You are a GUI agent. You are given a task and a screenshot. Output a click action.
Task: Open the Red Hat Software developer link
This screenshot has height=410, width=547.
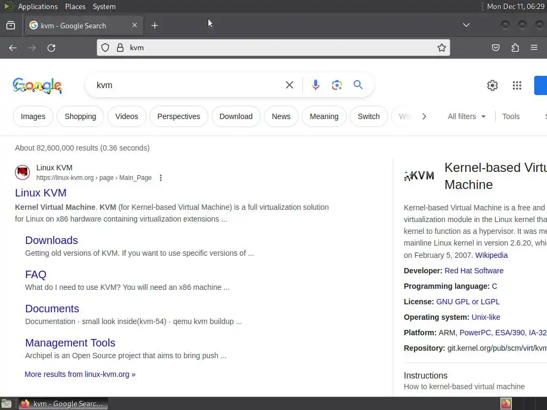474,271
